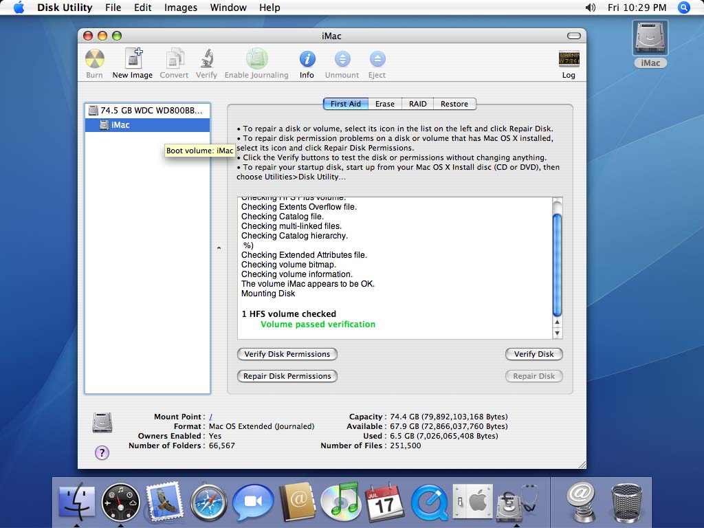
Task: Switch to the First Aid tab
Action: [346, 104]
